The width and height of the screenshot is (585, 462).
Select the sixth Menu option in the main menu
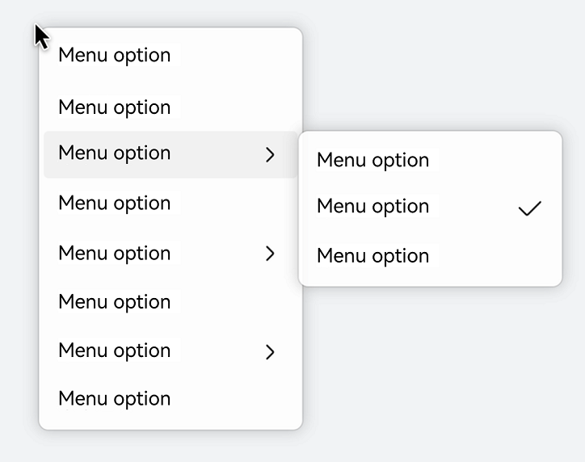click(x=170, y=302)
